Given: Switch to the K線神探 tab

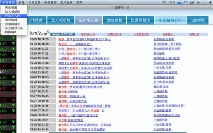Looking at the screenshot, I should 197,20.
